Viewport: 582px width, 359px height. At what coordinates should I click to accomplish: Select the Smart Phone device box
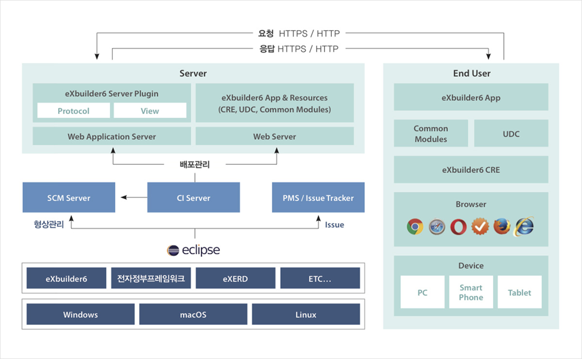tap(471, 292)
